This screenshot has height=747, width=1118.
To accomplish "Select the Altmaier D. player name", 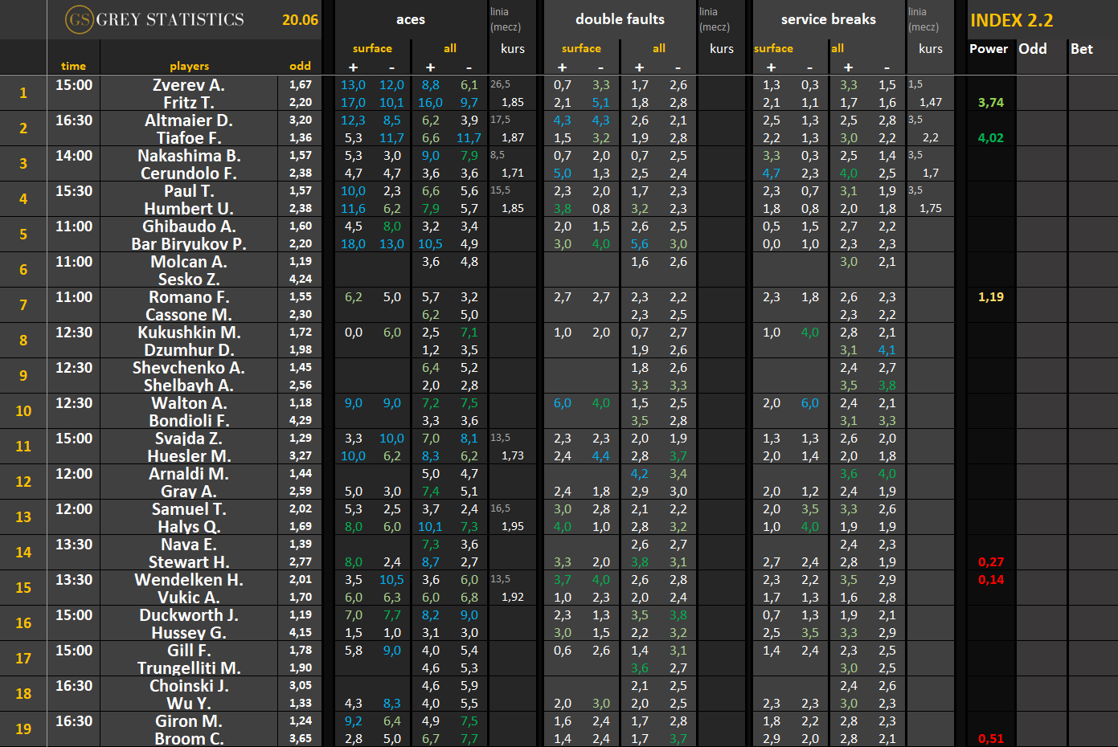I will pyautogui.click(x=189, y=120).
